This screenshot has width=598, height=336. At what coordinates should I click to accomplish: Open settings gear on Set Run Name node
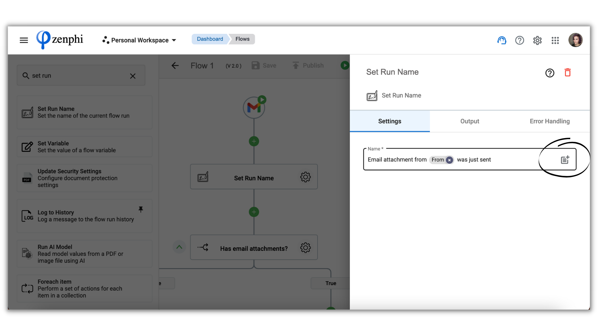point(305,177)
